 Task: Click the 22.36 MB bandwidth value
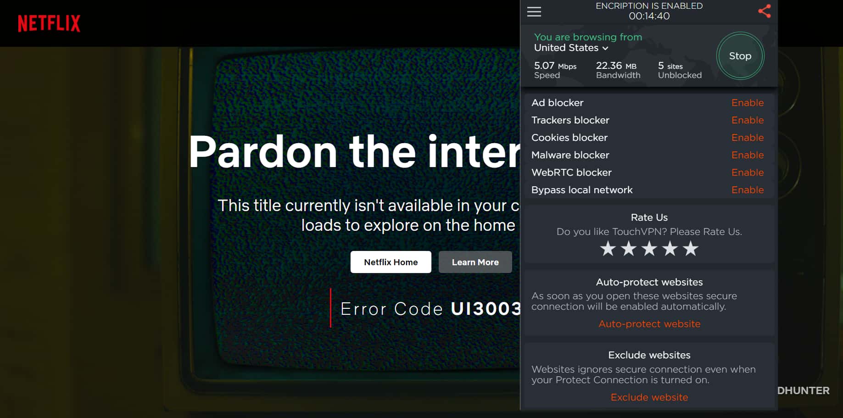pyautogui.click(x=616, y=66)
